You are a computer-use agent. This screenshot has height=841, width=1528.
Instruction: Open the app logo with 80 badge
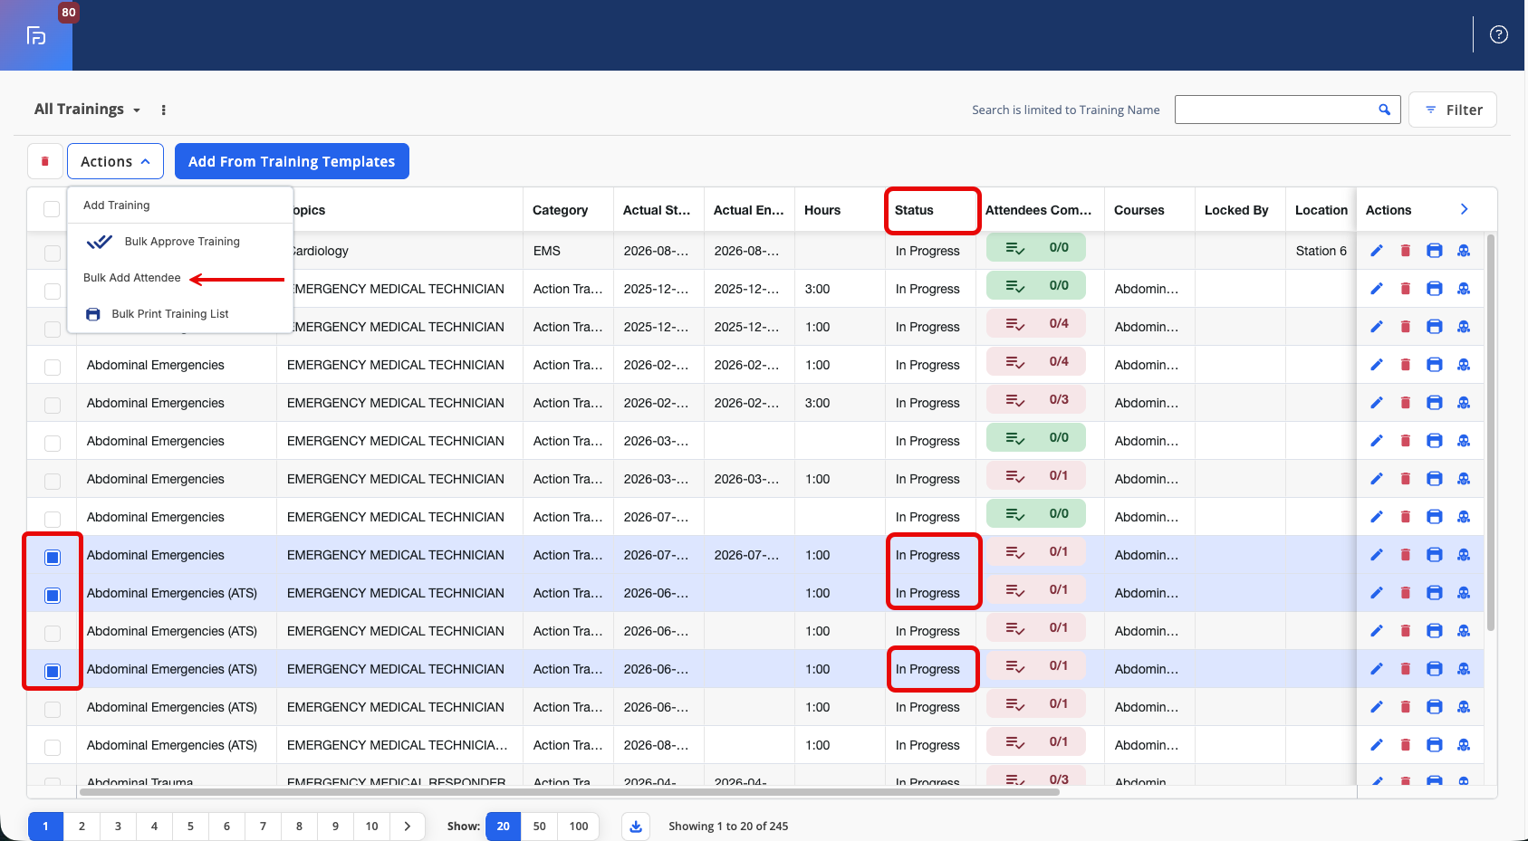[36, 35]
